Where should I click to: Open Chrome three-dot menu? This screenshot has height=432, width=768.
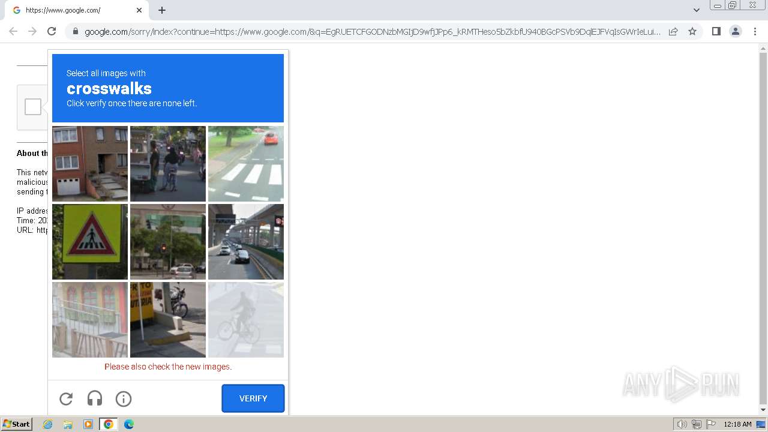pyautogui.click(x=755, y=31)
